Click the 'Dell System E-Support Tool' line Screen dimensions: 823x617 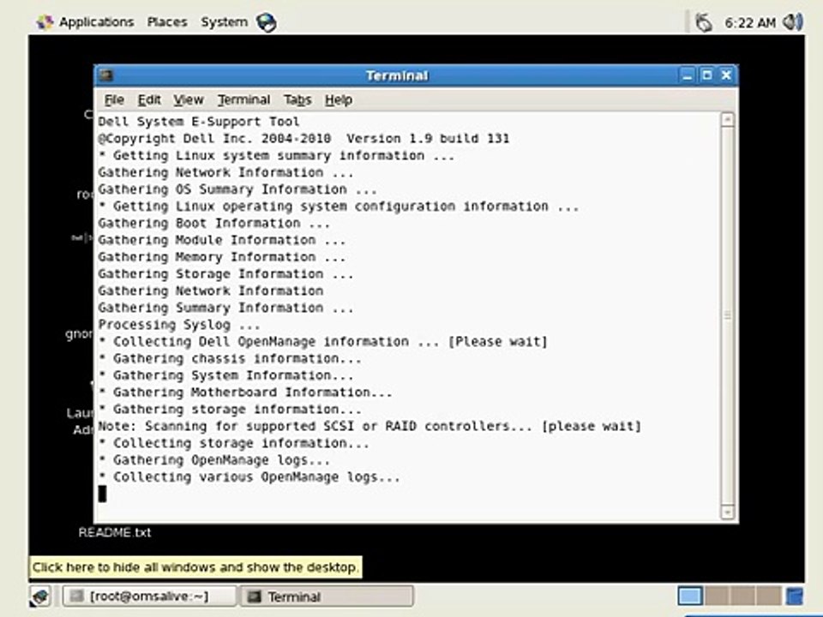click(x=198, y=122)
